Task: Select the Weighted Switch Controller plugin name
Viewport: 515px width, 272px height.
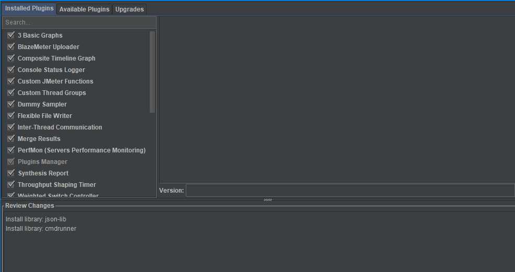Action: pyautogui.click(x=58, y=195)
